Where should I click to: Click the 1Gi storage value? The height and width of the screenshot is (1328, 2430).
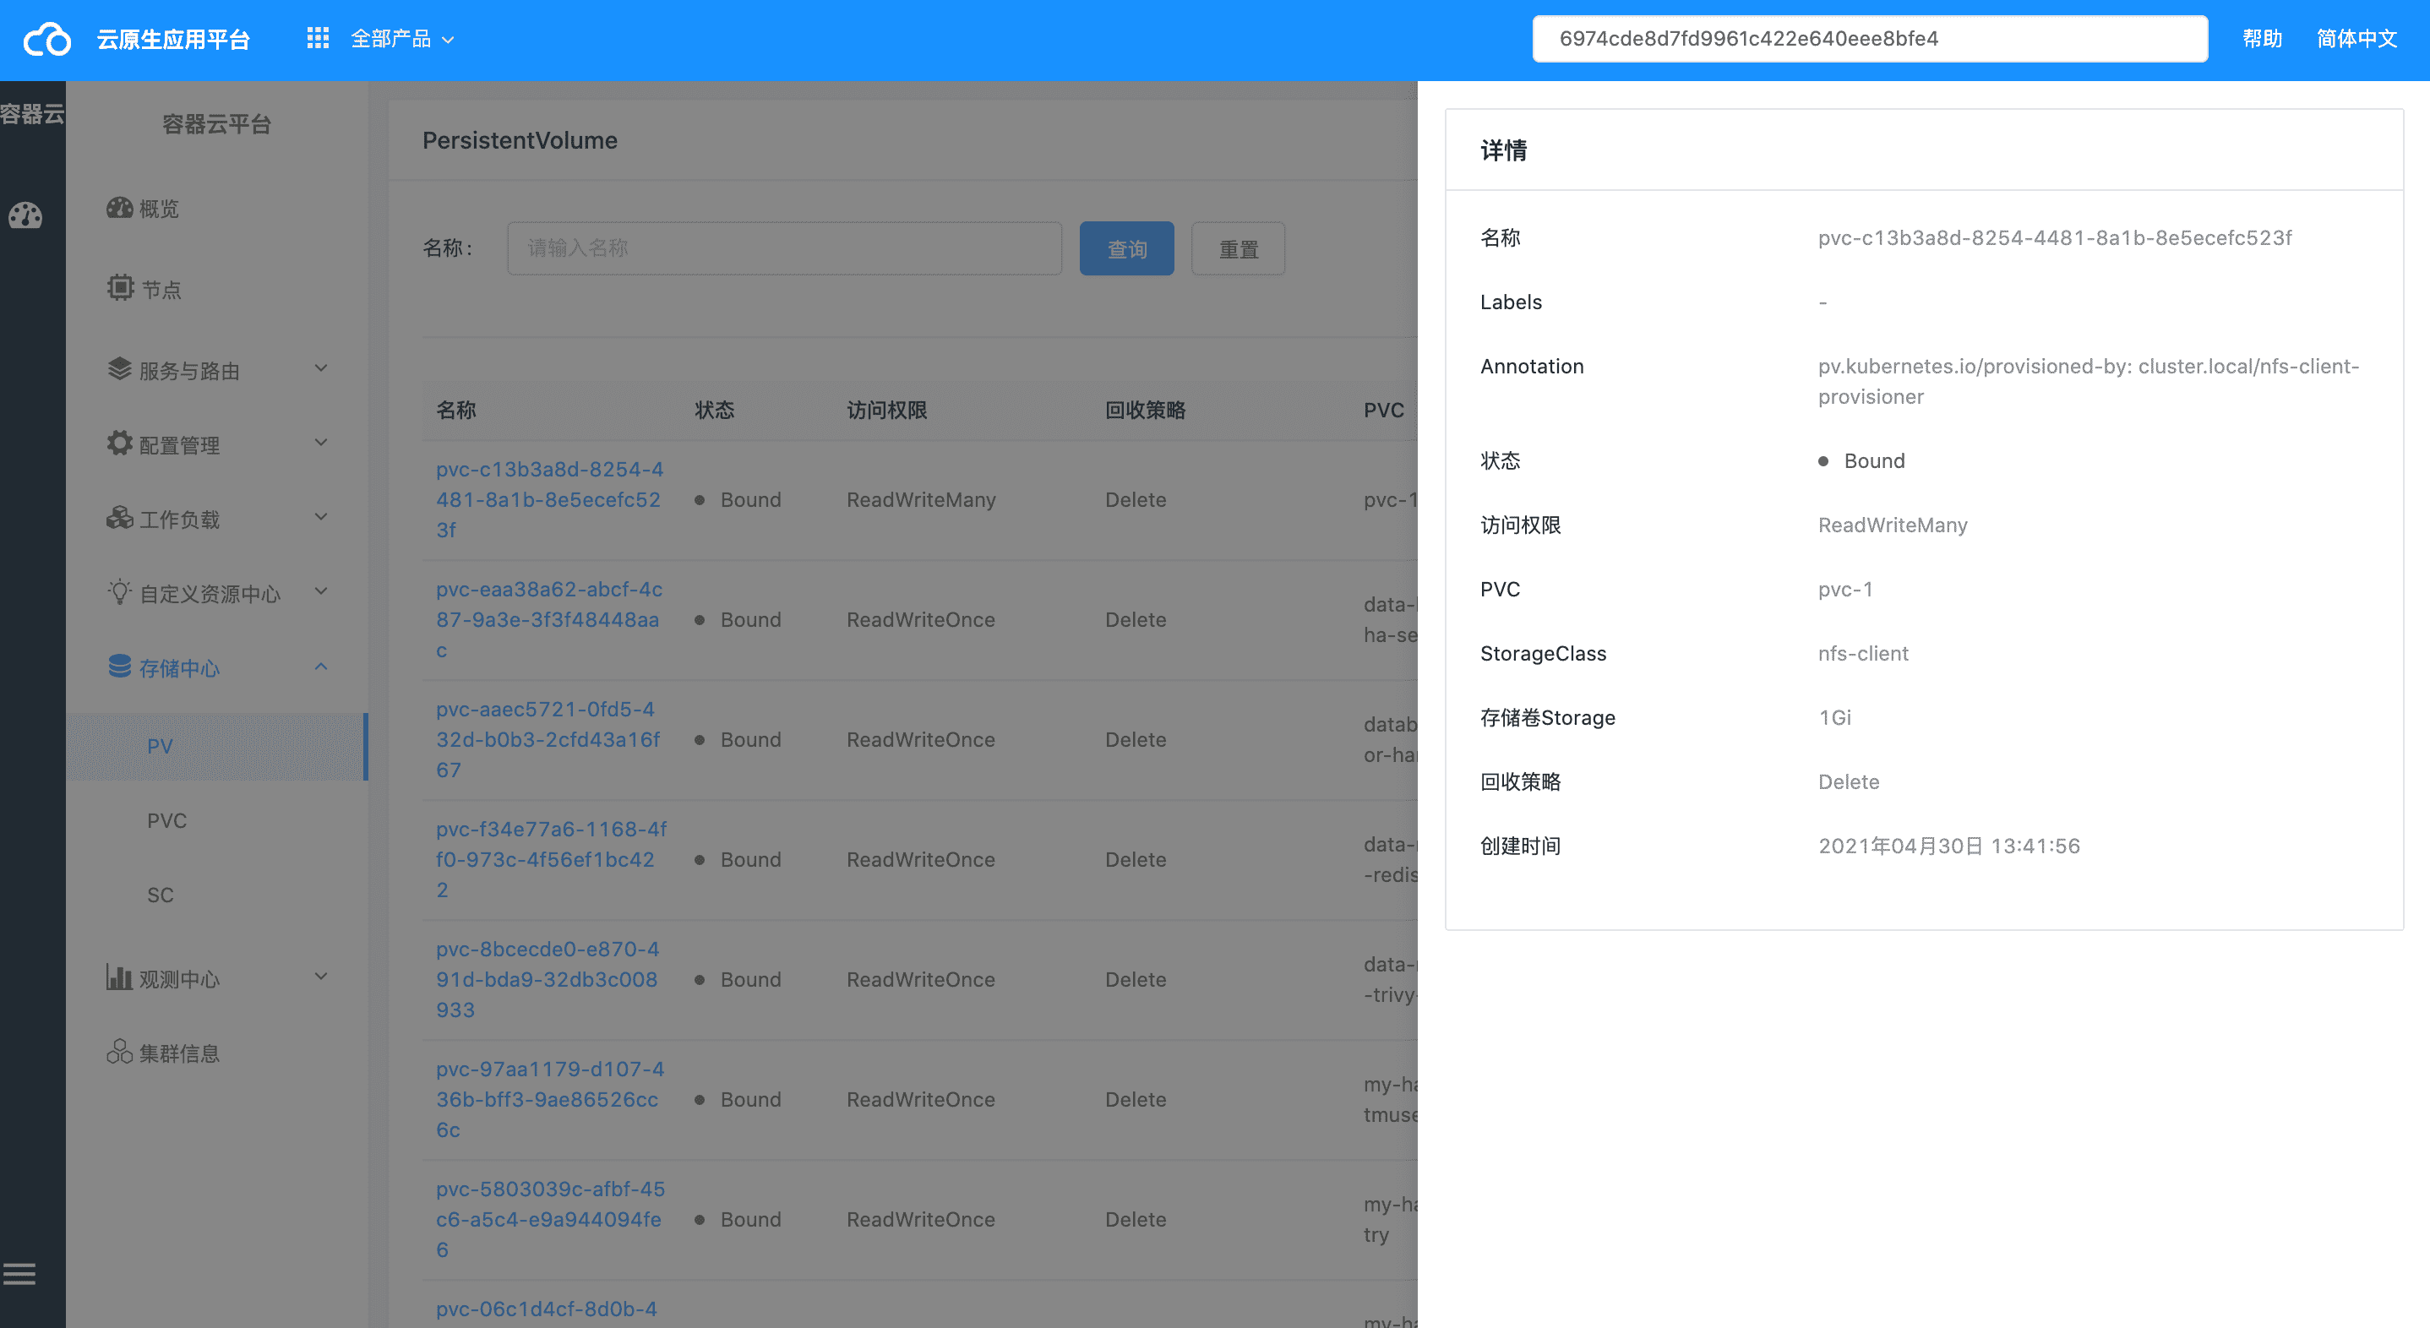tap(1835, 718)
